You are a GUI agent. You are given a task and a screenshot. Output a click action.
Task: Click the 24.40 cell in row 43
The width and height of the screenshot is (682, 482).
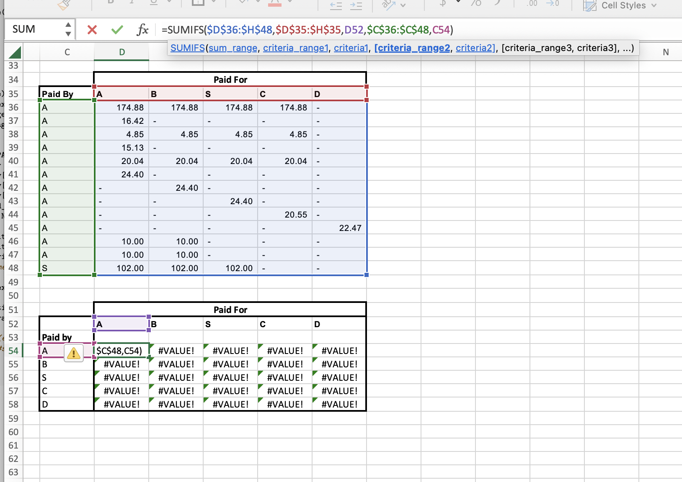pos(230,201)
